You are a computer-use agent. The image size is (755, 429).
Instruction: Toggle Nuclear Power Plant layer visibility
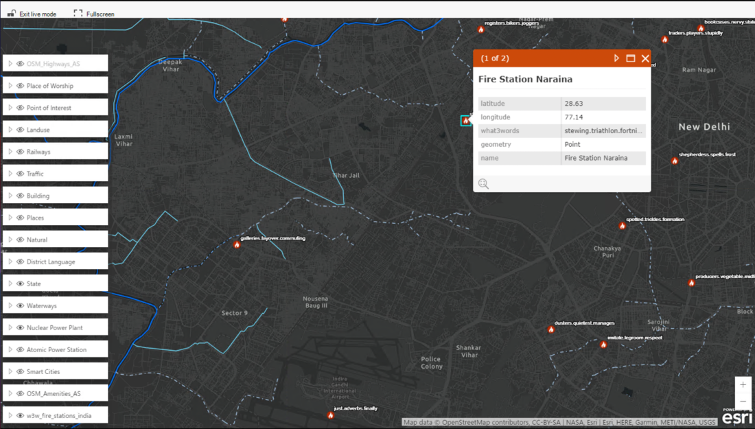[20, 327]
